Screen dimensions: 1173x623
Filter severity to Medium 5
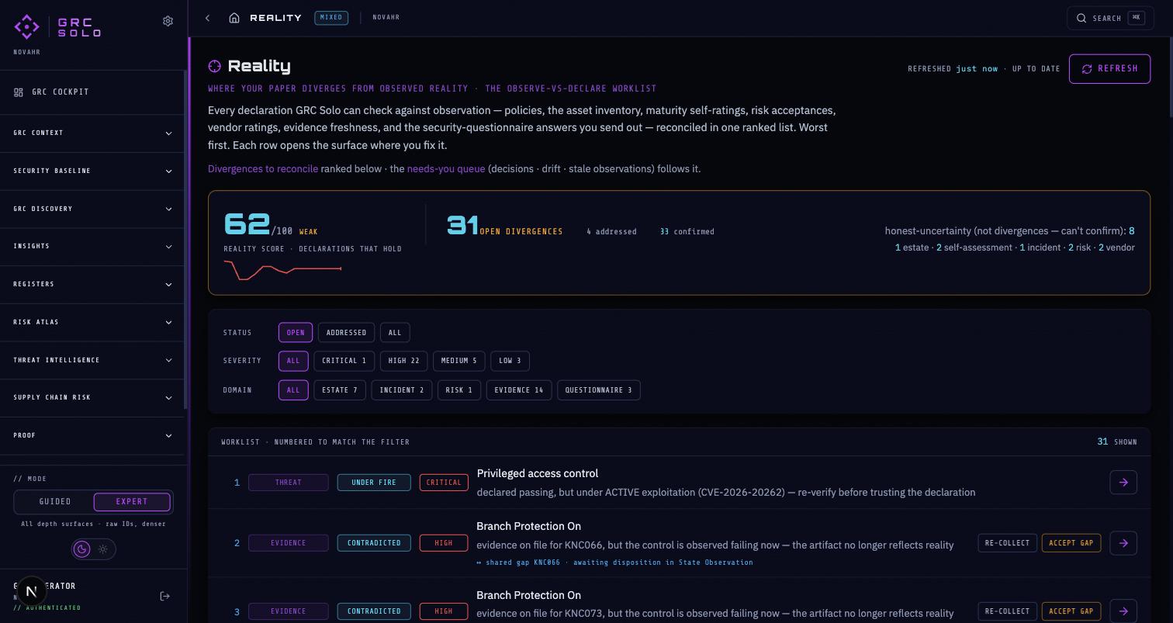tap(459, 361)
